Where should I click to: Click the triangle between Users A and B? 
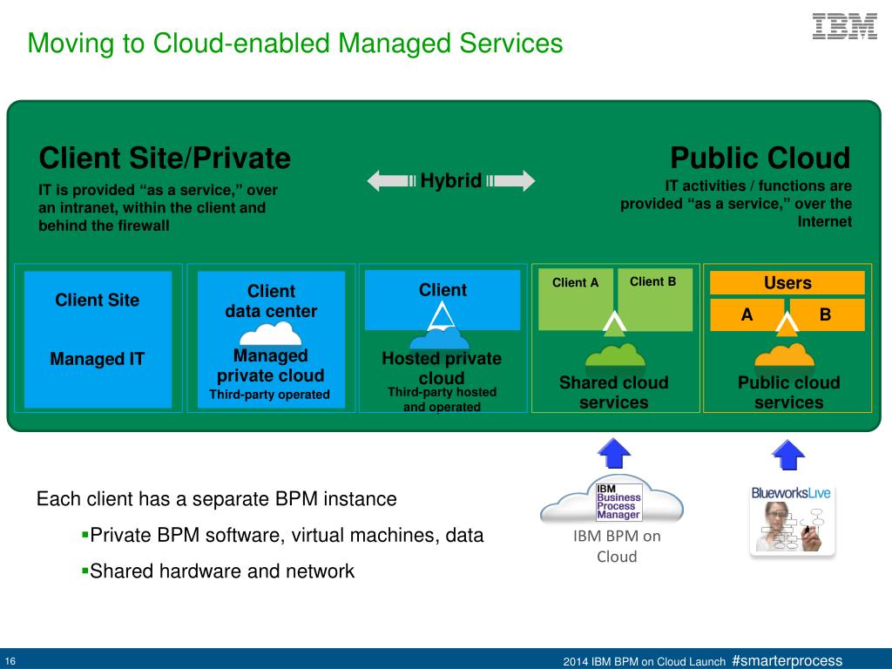click(x=787, y=323)
